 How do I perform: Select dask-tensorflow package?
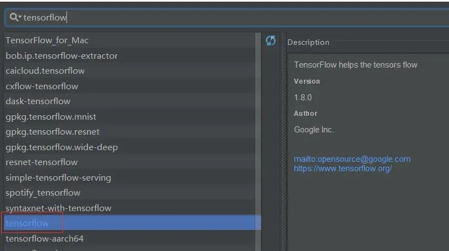tap(130, 101)
